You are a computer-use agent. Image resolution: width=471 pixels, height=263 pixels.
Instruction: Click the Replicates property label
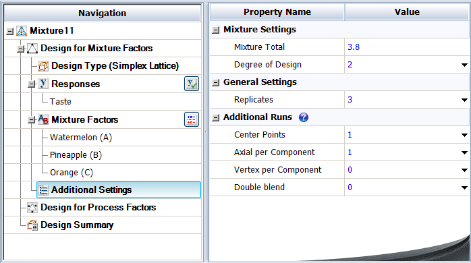pos(254,100)
